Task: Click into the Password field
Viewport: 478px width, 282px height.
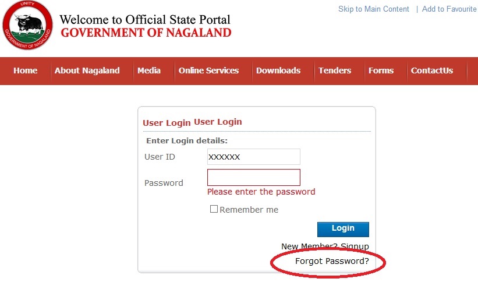Action: coord(253,177)
